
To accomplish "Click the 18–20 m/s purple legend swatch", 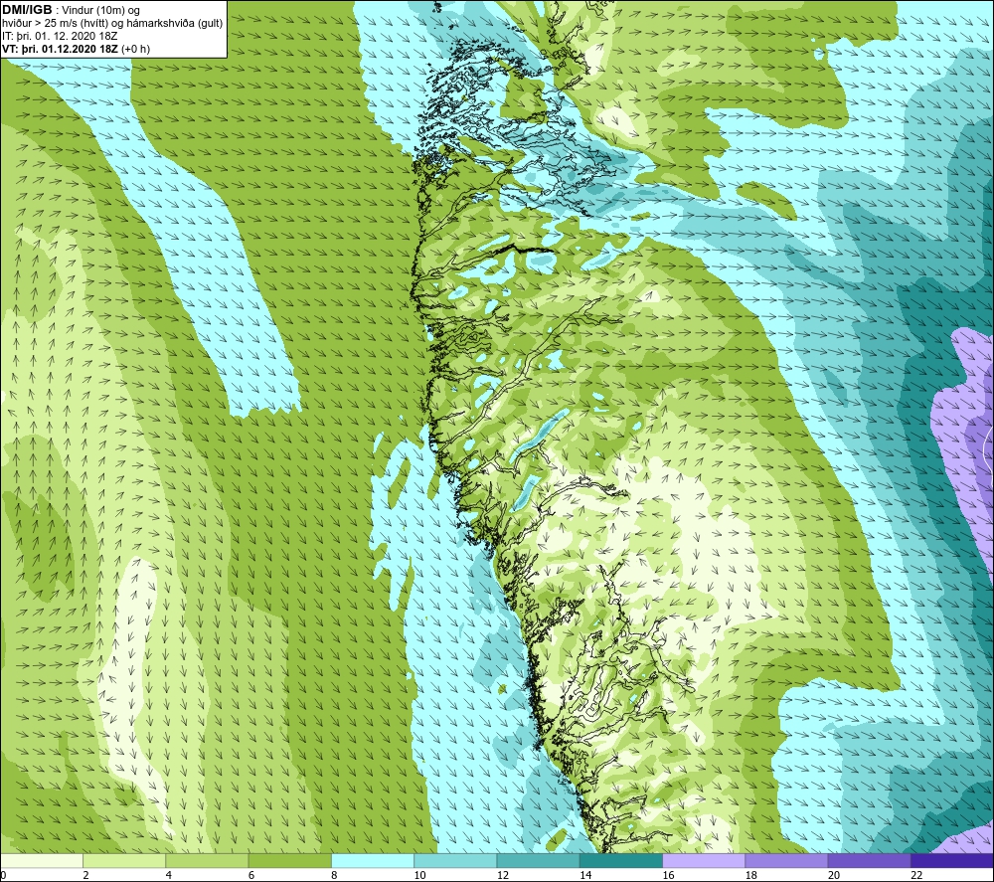I will 786,860.
